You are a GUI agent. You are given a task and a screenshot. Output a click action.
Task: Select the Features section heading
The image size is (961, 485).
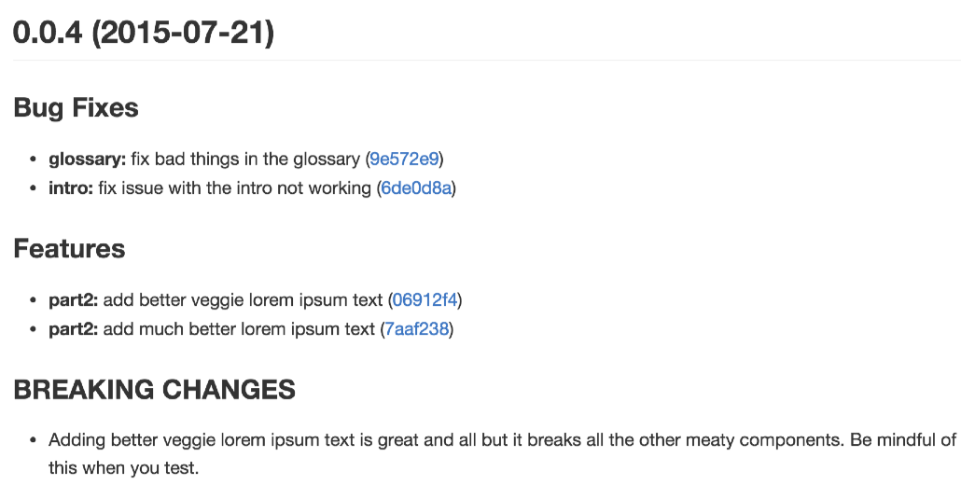tap(69, 248)
